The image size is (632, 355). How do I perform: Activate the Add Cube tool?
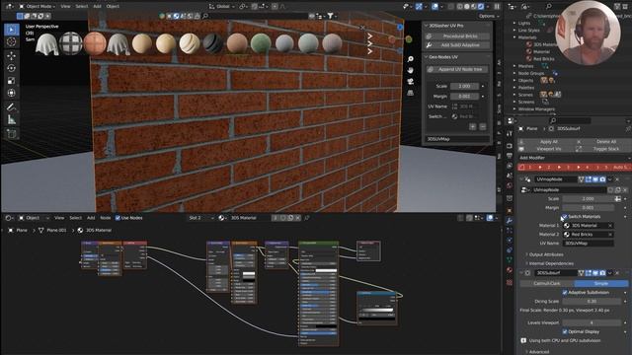coord(11,134)
